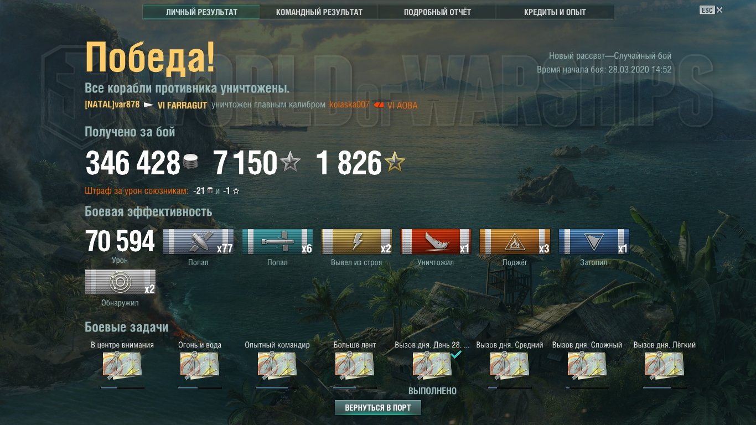Image resolution: width=756 pixels, height=425 pixels.
Task: Click the gold free XP star icon
Action: pyautogui.click(x=395, y=163)
